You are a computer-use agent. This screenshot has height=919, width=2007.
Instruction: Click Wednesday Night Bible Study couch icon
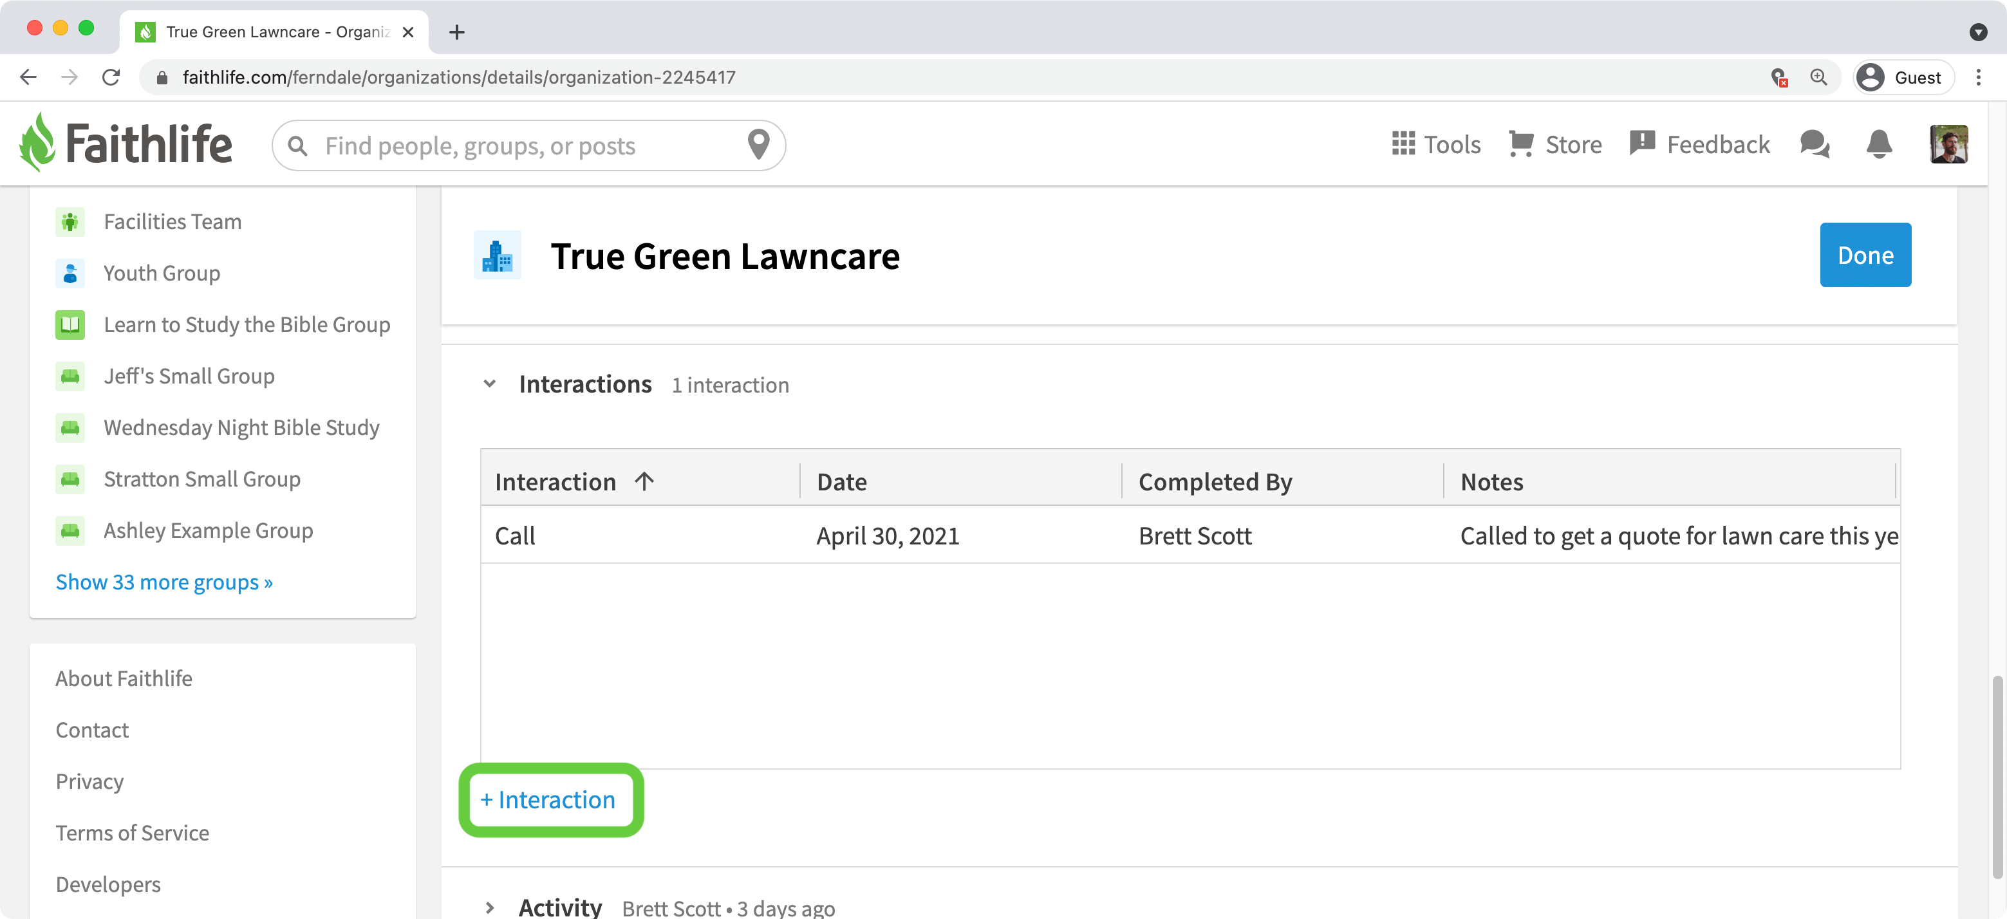tap(70, 427)
